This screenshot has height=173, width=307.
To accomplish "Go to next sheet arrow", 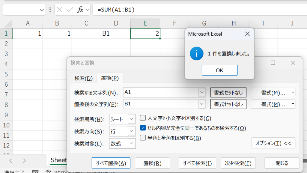I will pos(24,161).
